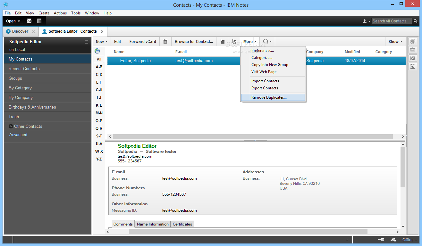Expand the New dropdown button
The image size is (422, 246).
tap(102, 41)
